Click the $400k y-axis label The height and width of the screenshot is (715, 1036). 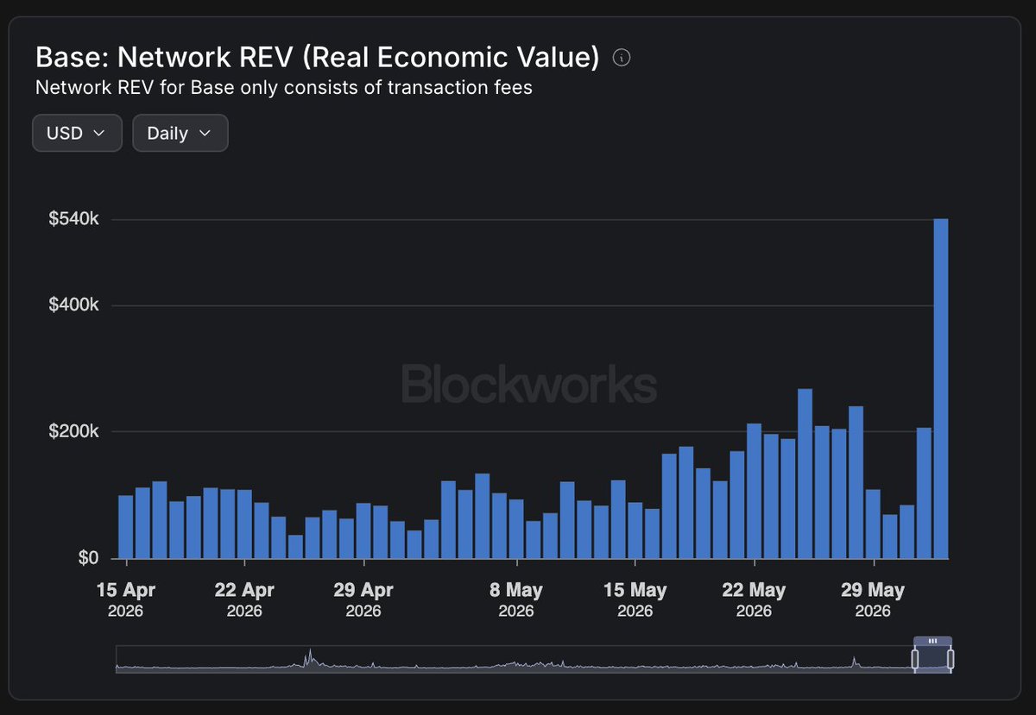tap(76, 305)
